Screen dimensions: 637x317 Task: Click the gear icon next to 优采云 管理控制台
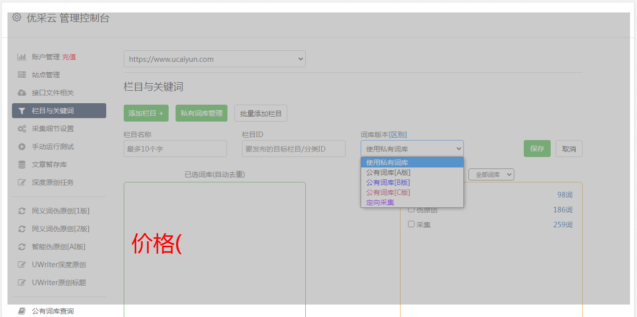[16, 17]
